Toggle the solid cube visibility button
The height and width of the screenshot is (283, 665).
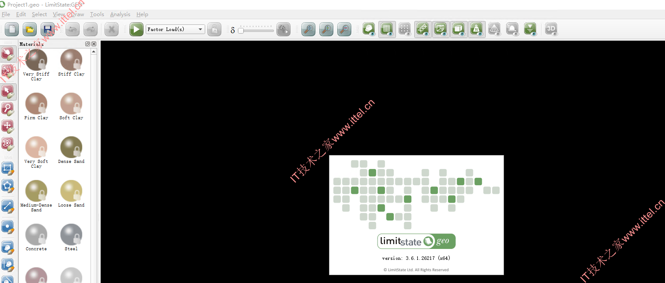(x=458, y=29)
